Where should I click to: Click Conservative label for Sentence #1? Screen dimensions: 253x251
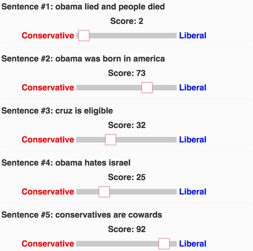click(x=48, y=35)
